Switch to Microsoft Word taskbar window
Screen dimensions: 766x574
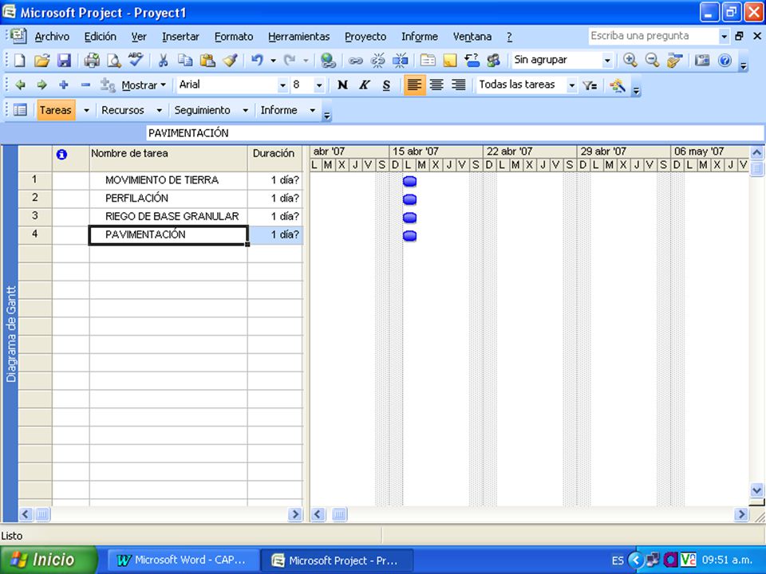[x=182, y=560]
